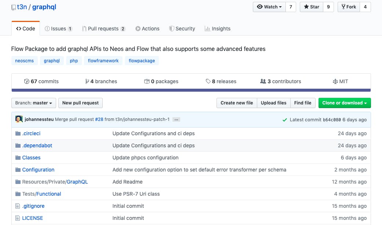This screenshot has width=382, height=225.
Task: Open the Configuration folder
Action: tap(38, 170)
